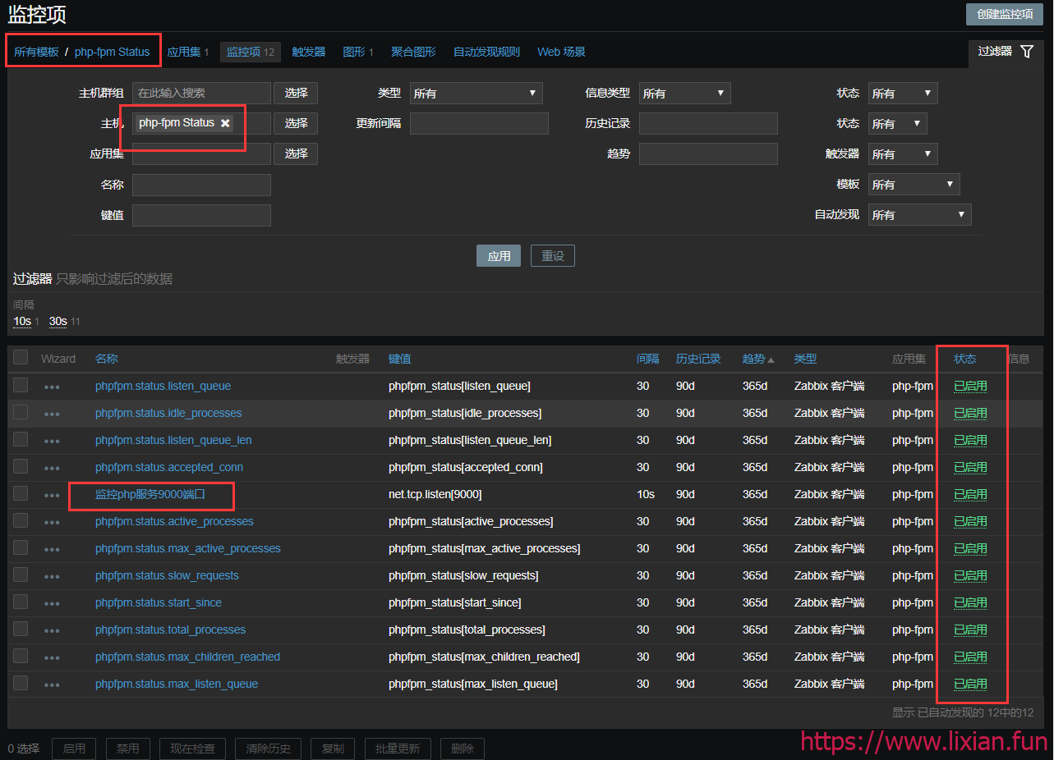Image resolution: width=1054 pixels, height=760 pixels.
Task: Tick checkbox for phpfpm.status.max_children_reached
Action: tap(21, 656)
